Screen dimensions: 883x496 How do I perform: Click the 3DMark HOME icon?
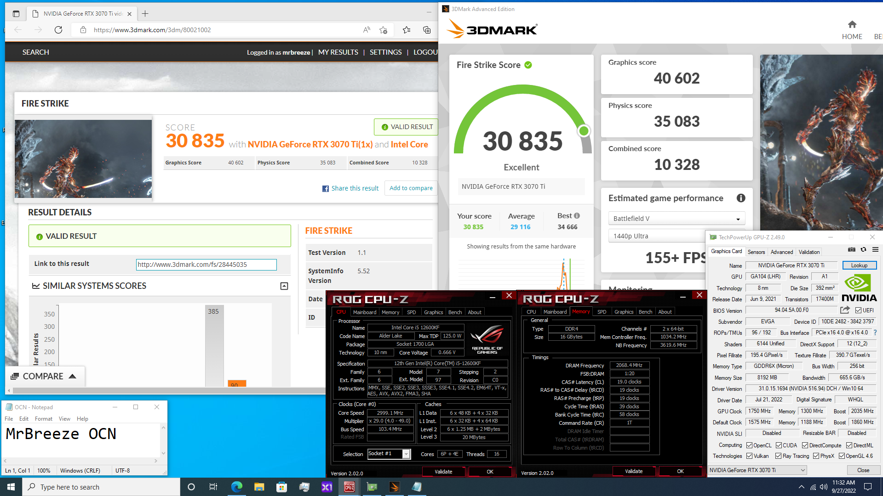(x=852, y=24)
